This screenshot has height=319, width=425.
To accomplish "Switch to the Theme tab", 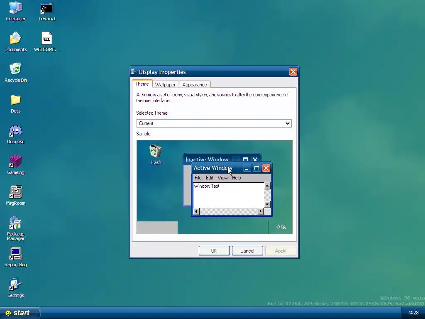I will pyautogui.click(x=142, y=84).
